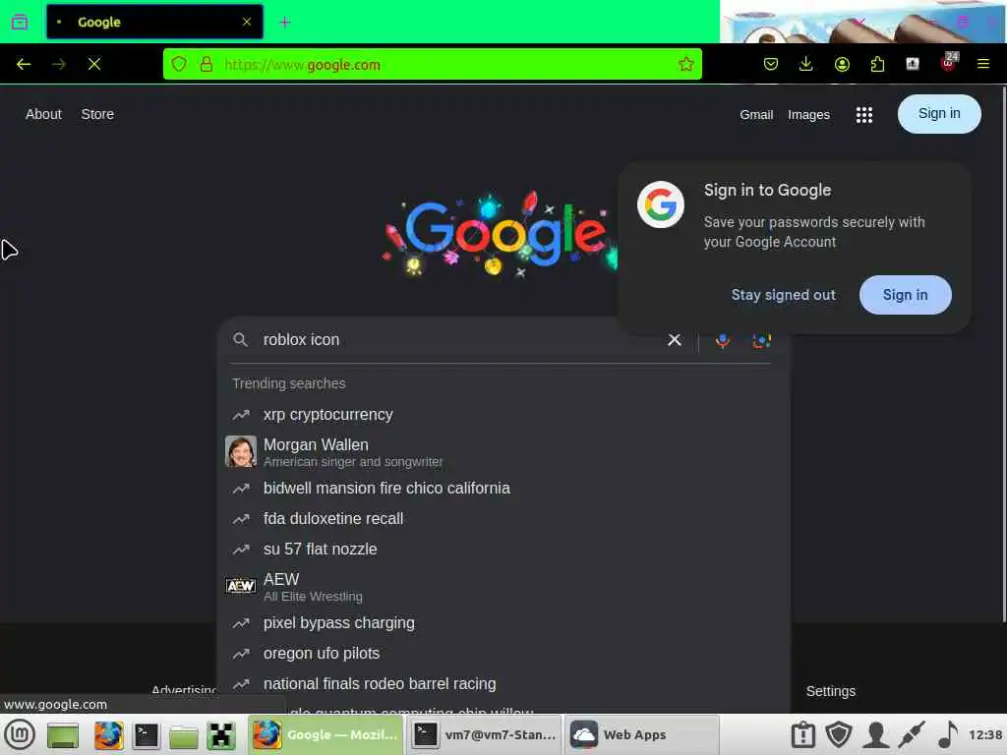Choose Stay signed out in the popup
The image size is (1007, 755).
783,295
